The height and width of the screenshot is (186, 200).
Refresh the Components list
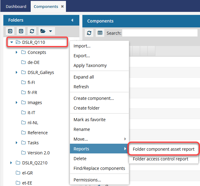[x=89, y=33]
